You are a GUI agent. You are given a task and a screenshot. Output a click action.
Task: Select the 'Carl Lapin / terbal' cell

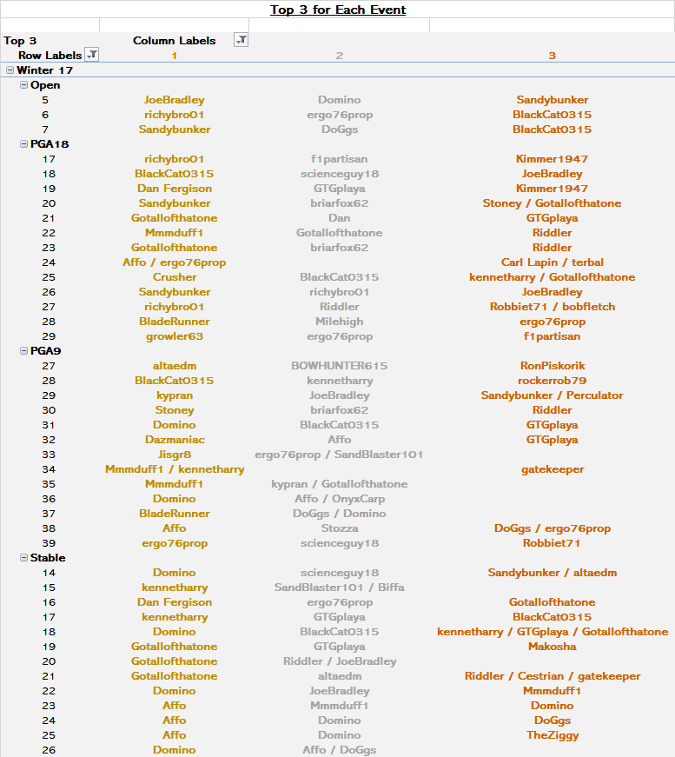[x=552, y=262]
